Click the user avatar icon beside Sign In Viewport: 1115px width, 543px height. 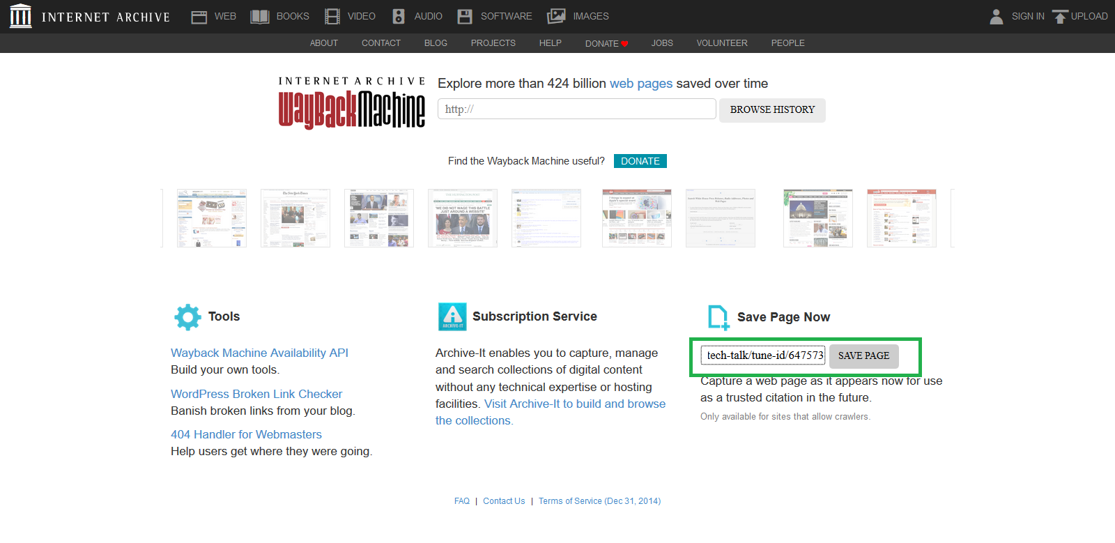(997, 17)
